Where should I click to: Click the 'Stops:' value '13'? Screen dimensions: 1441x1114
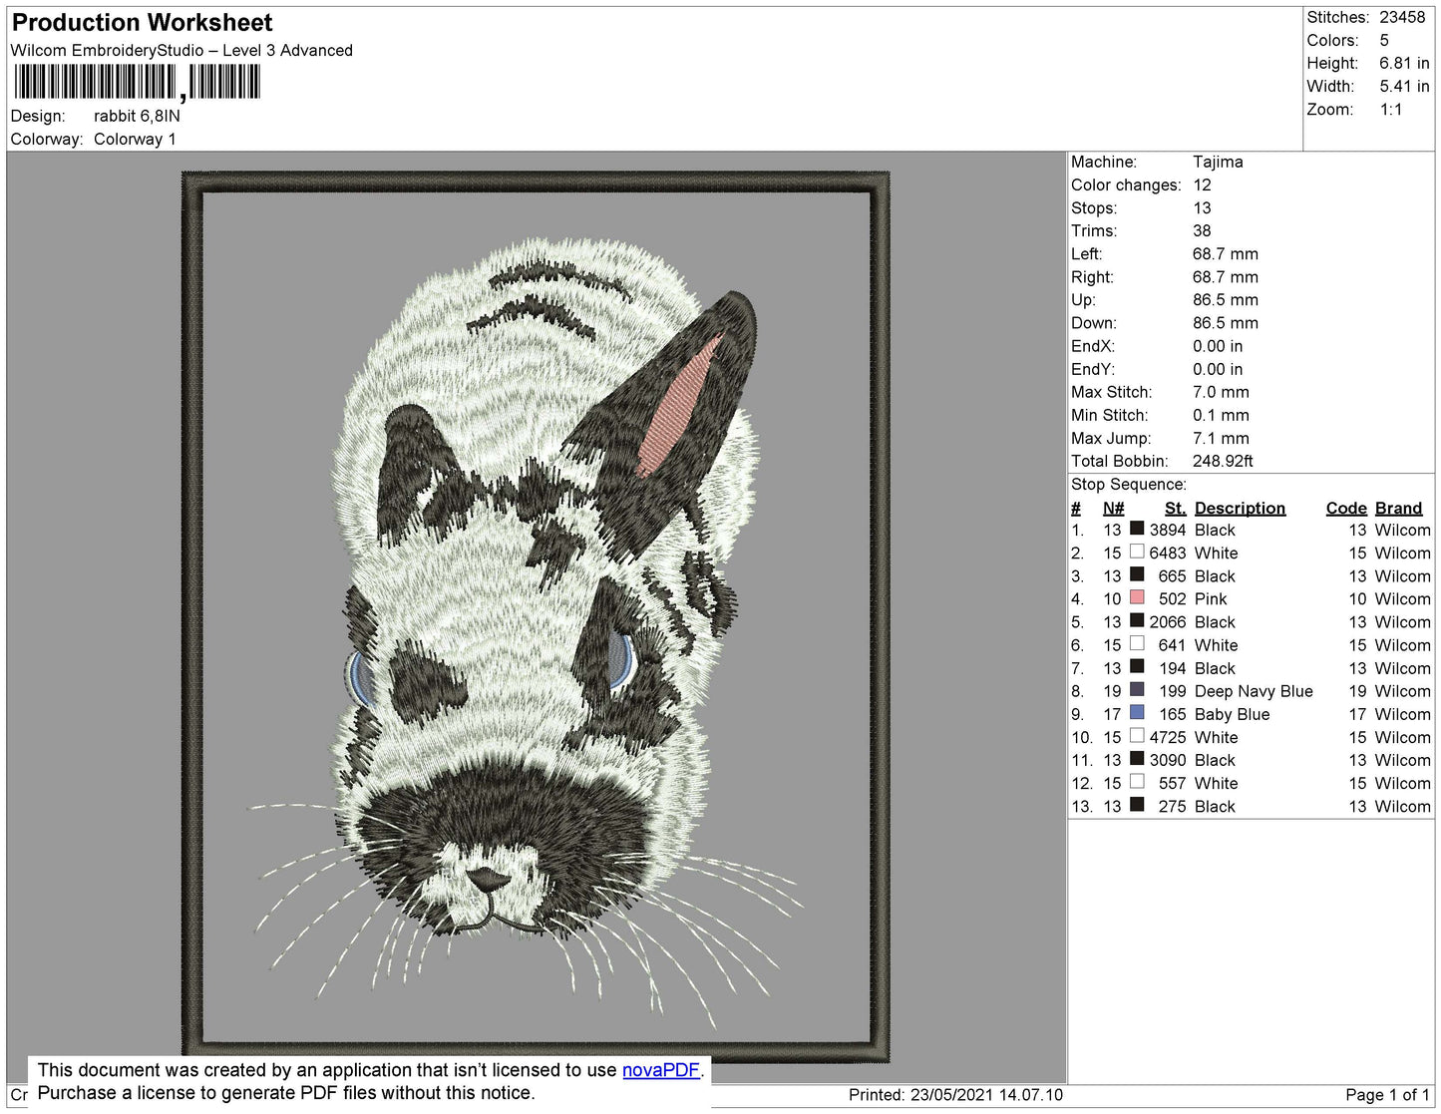(x=1202, y=207)
